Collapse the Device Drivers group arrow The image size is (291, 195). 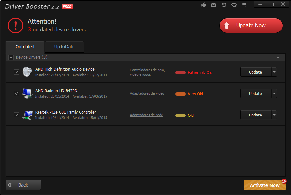pyautogui.click(x=278, y=57)
